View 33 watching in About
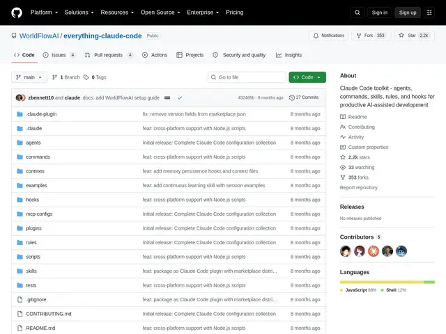Image resolution: width=446 pixels, height=334 pixels. [x=357, y=167]
